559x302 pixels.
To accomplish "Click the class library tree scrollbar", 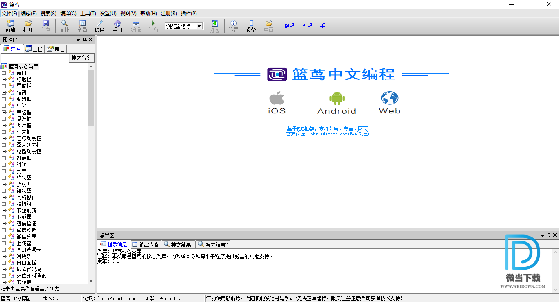I will 91,97.
